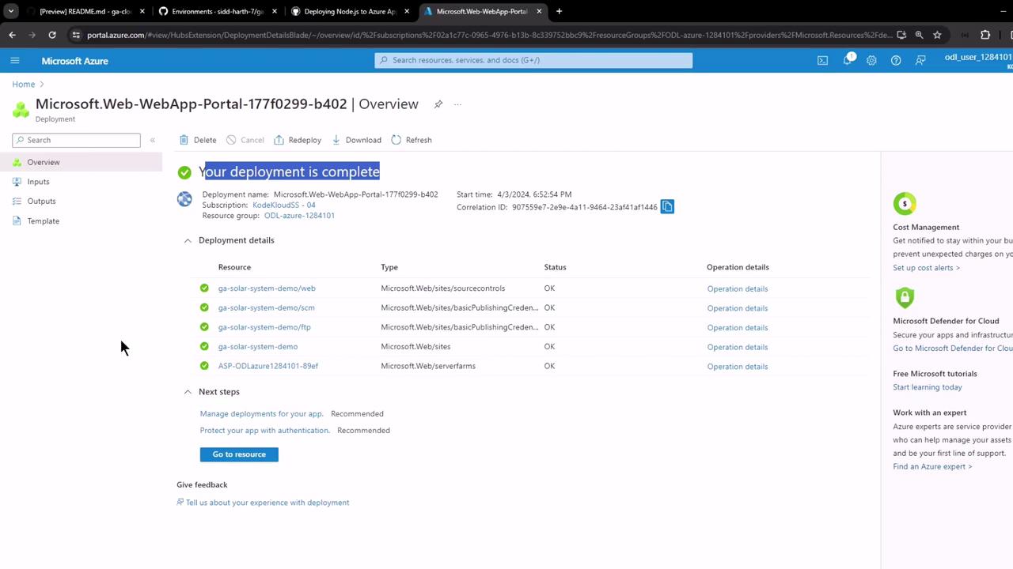The height and width of the screenshot is (569, 1013).
Task: Close the README.md preview tab
Action: [142, 11]
